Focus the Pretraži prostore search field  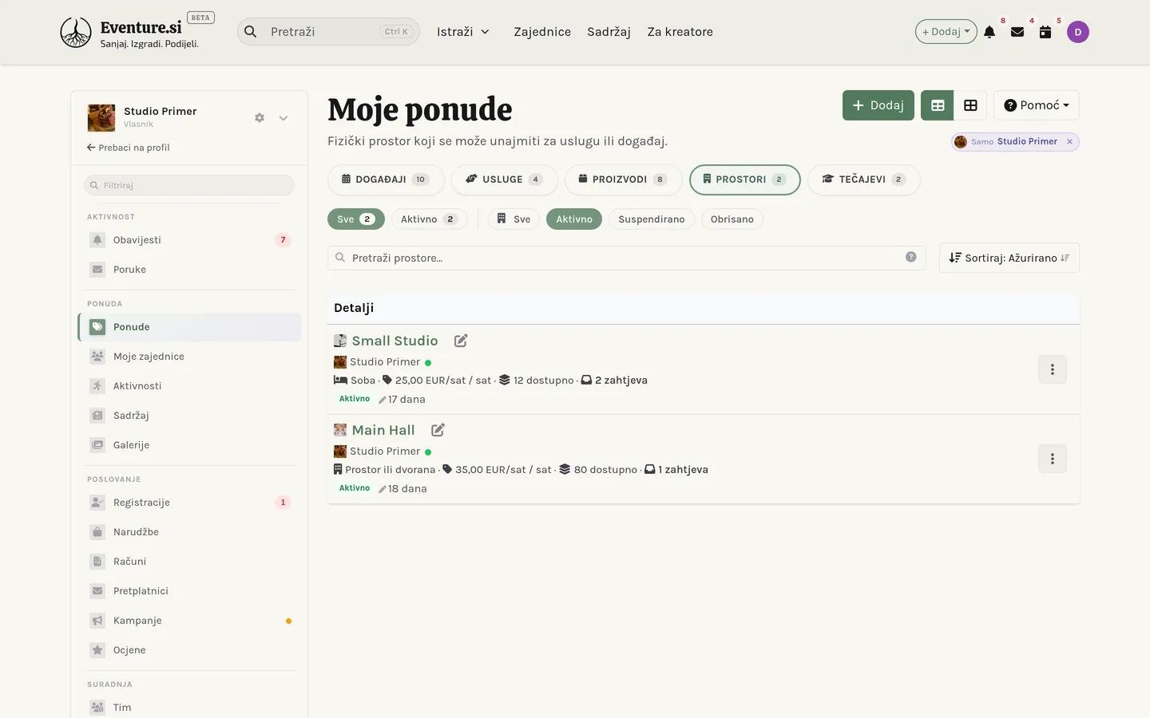(627, 258)
